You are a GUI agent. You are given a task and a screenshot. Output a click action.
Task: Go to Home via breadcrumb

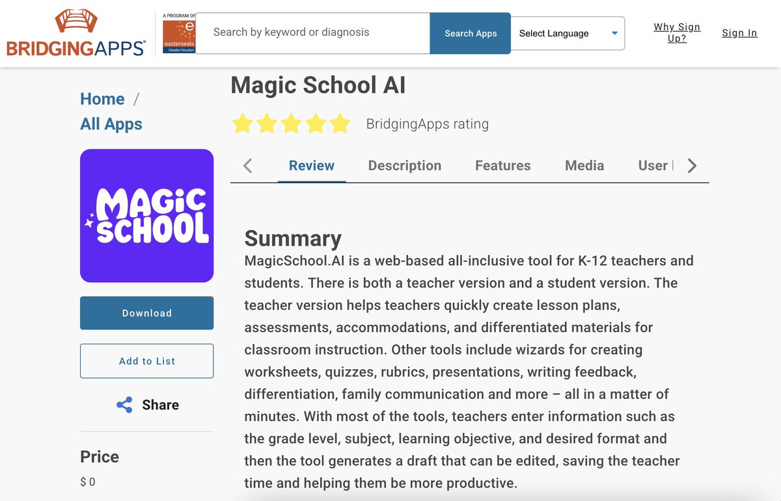tap(102, 99)
